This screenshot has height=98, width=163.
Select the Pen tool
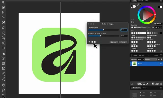pyautogui.click(x=3, y=28)
